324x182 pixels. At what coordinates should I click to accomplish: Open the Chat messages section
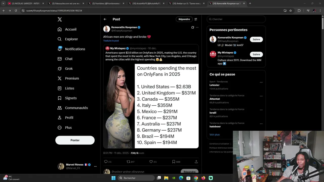click(x=65, y=59)
